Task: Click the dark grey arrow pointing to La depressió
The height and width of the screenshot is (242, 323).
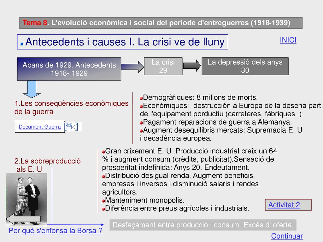Action: click(x=192, y=66)
